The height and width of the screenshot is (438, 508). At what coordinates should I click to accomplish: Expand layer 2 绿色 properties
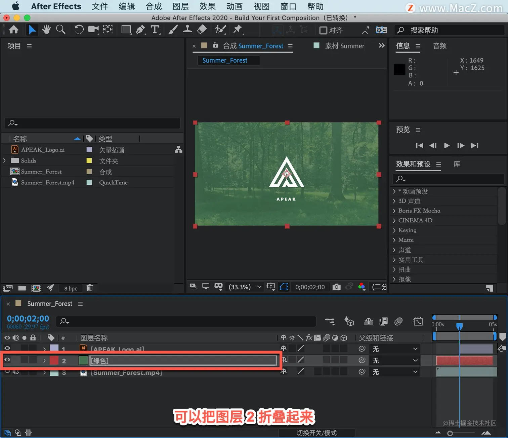[x=44, y=361]
